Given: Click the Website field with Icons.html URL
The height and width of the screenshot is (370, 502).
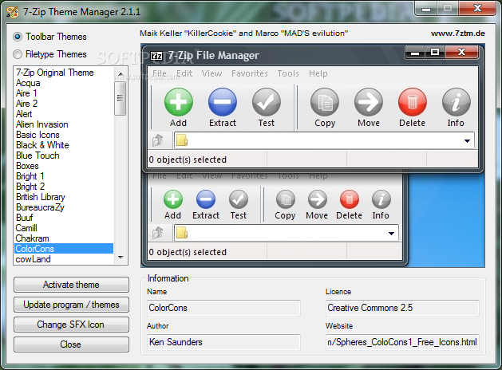Looking at the screenshot, I should [x=402, y=342].
